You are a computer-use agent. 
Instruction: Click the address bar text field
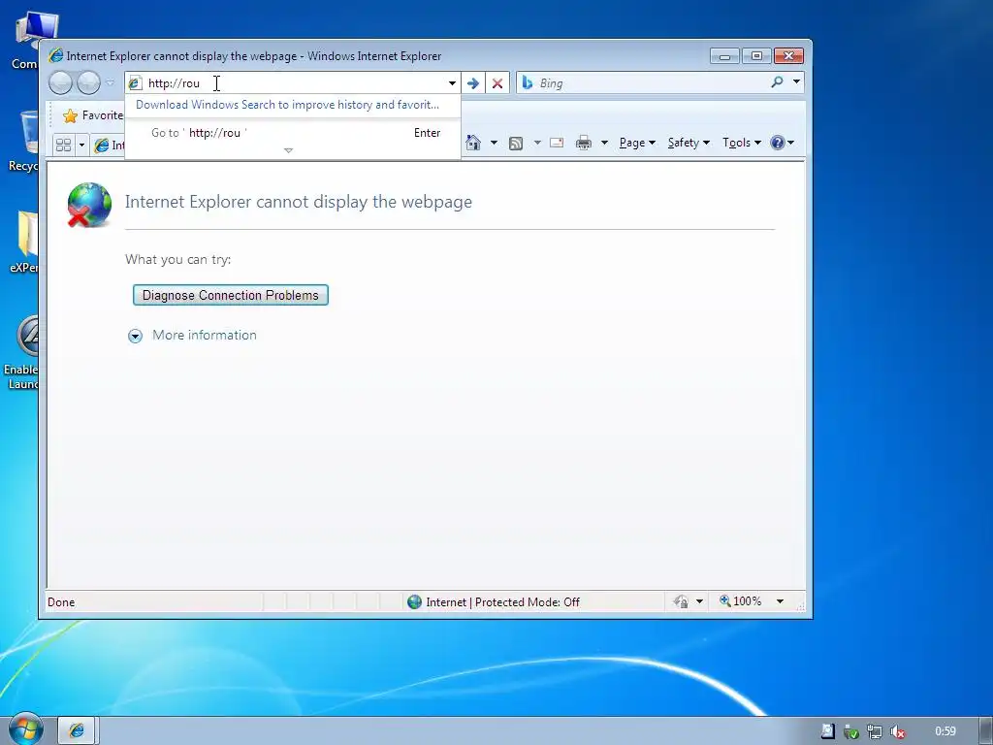click(x=295, y=83)
